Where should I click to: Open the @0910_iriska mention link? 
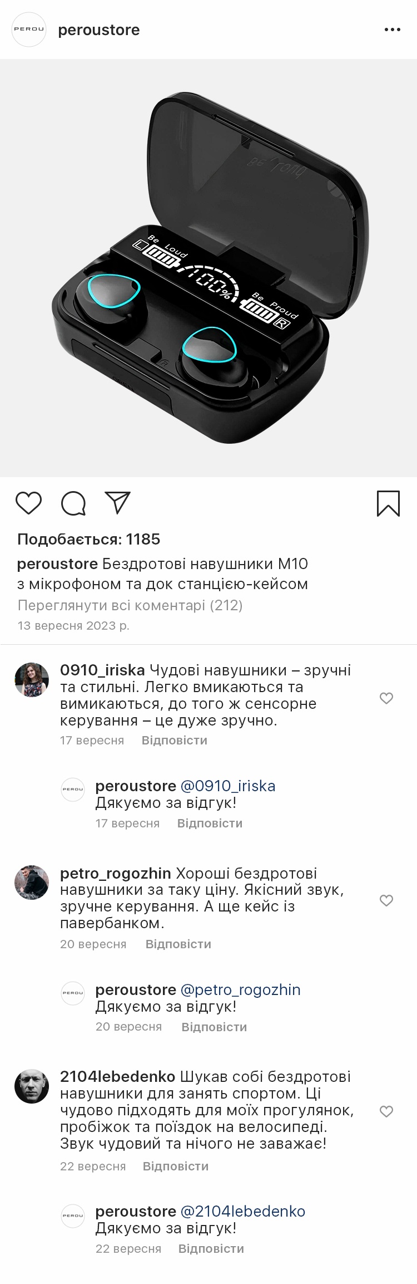pos(228,786)
